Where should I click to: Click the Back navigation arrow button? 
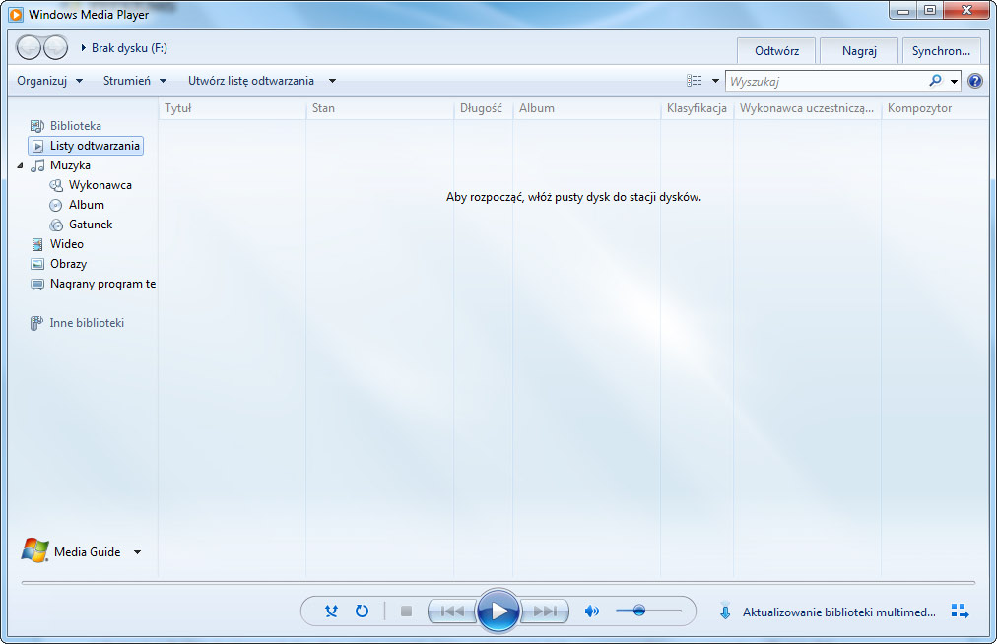pos(29,47)
